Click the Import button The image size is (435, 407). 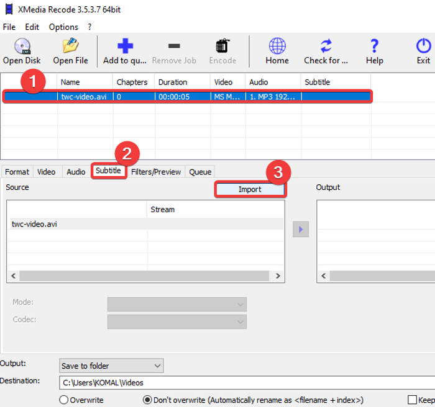point(250,189)
